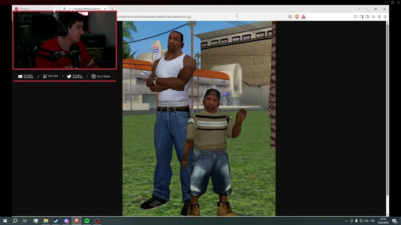Open the taskbar app left of File Explorer
The height and width of the screenshot is (225, 401).
click(35, 221)
